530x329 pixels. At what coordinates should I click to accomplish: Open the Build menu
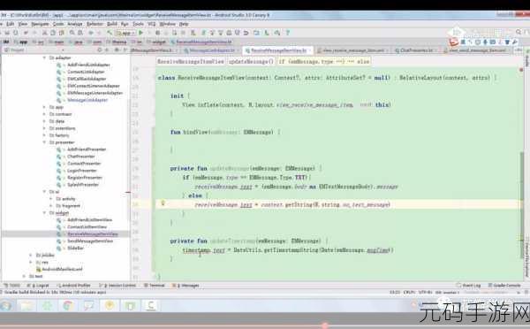tap(112, 24)
